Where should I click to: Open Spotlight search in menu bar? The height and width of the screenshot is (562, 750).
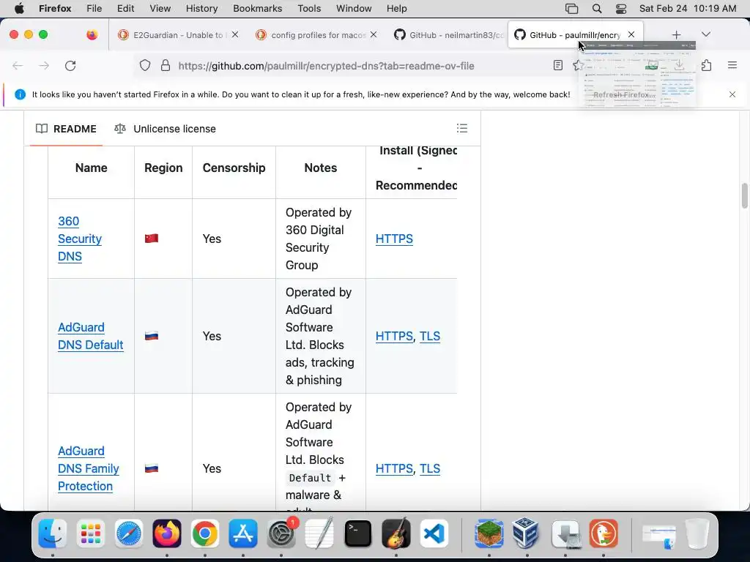pos(596,8)
